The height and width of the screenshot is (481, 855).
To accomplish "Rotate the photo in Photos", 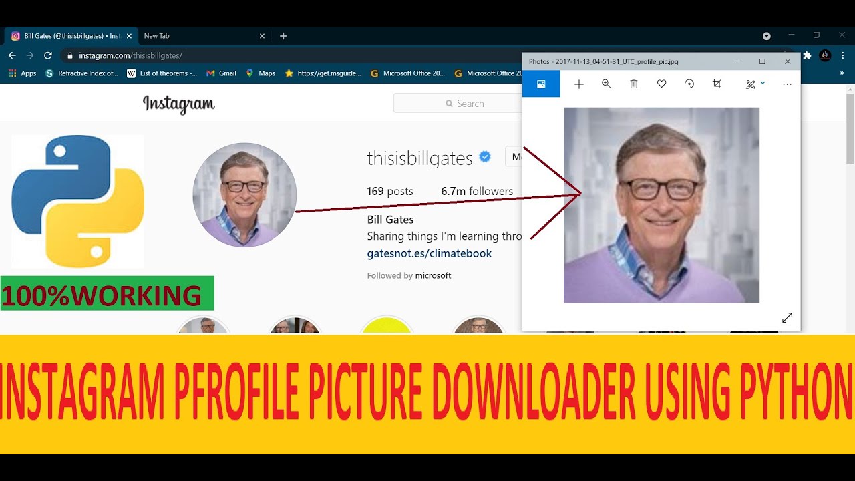I will coord(689,84).
